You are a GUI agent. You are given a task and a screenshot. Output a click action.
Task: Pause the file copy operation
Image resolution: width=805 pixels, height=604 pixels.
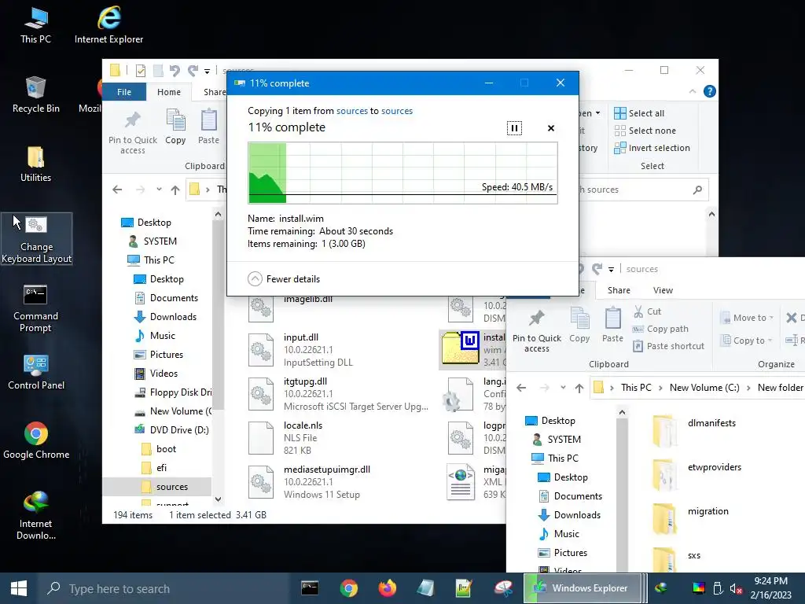click(x=514, y=128)
